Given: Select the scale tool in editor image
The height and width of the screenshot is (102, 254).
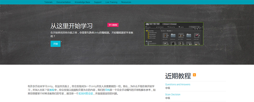Looking at the screenshot, I should (158, 24).
